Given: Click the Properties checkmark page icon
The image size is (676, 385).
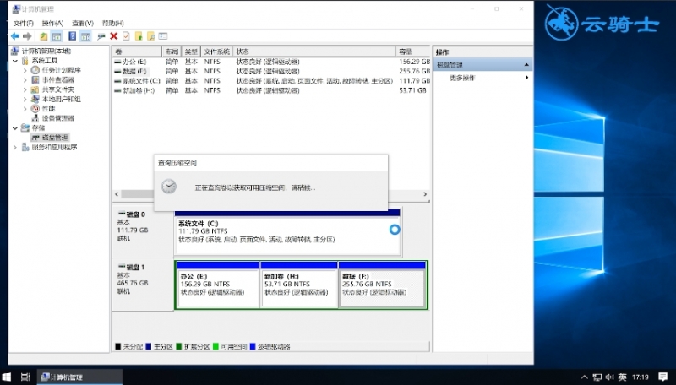Looking at the screenshot, I should pos(126,36).
